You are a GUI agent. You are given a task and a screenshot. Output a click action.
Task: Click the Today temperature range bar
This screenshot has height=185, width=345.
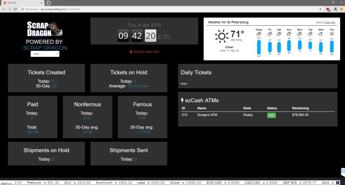pyautogui.click(x=259, y=47)
